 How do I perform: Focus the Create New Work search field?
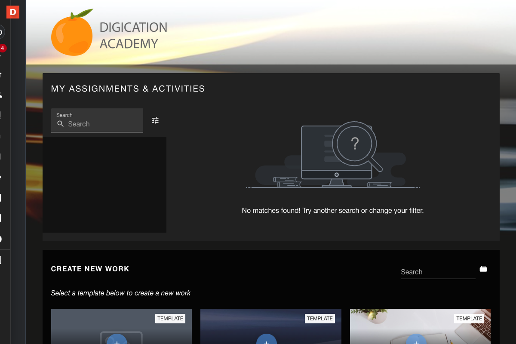[438, 272]
